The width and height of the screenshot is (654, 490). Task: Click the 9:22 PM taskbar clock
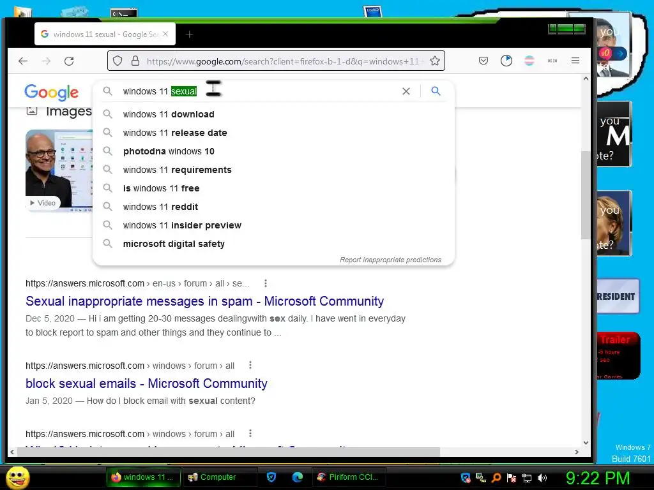pyautogui.click(x=597, y=478)
